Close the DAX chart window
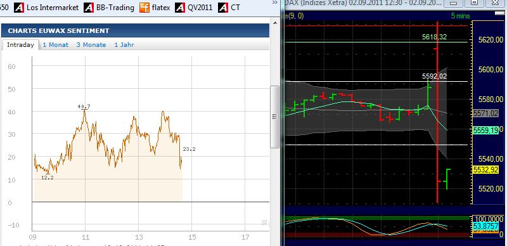 495,3
